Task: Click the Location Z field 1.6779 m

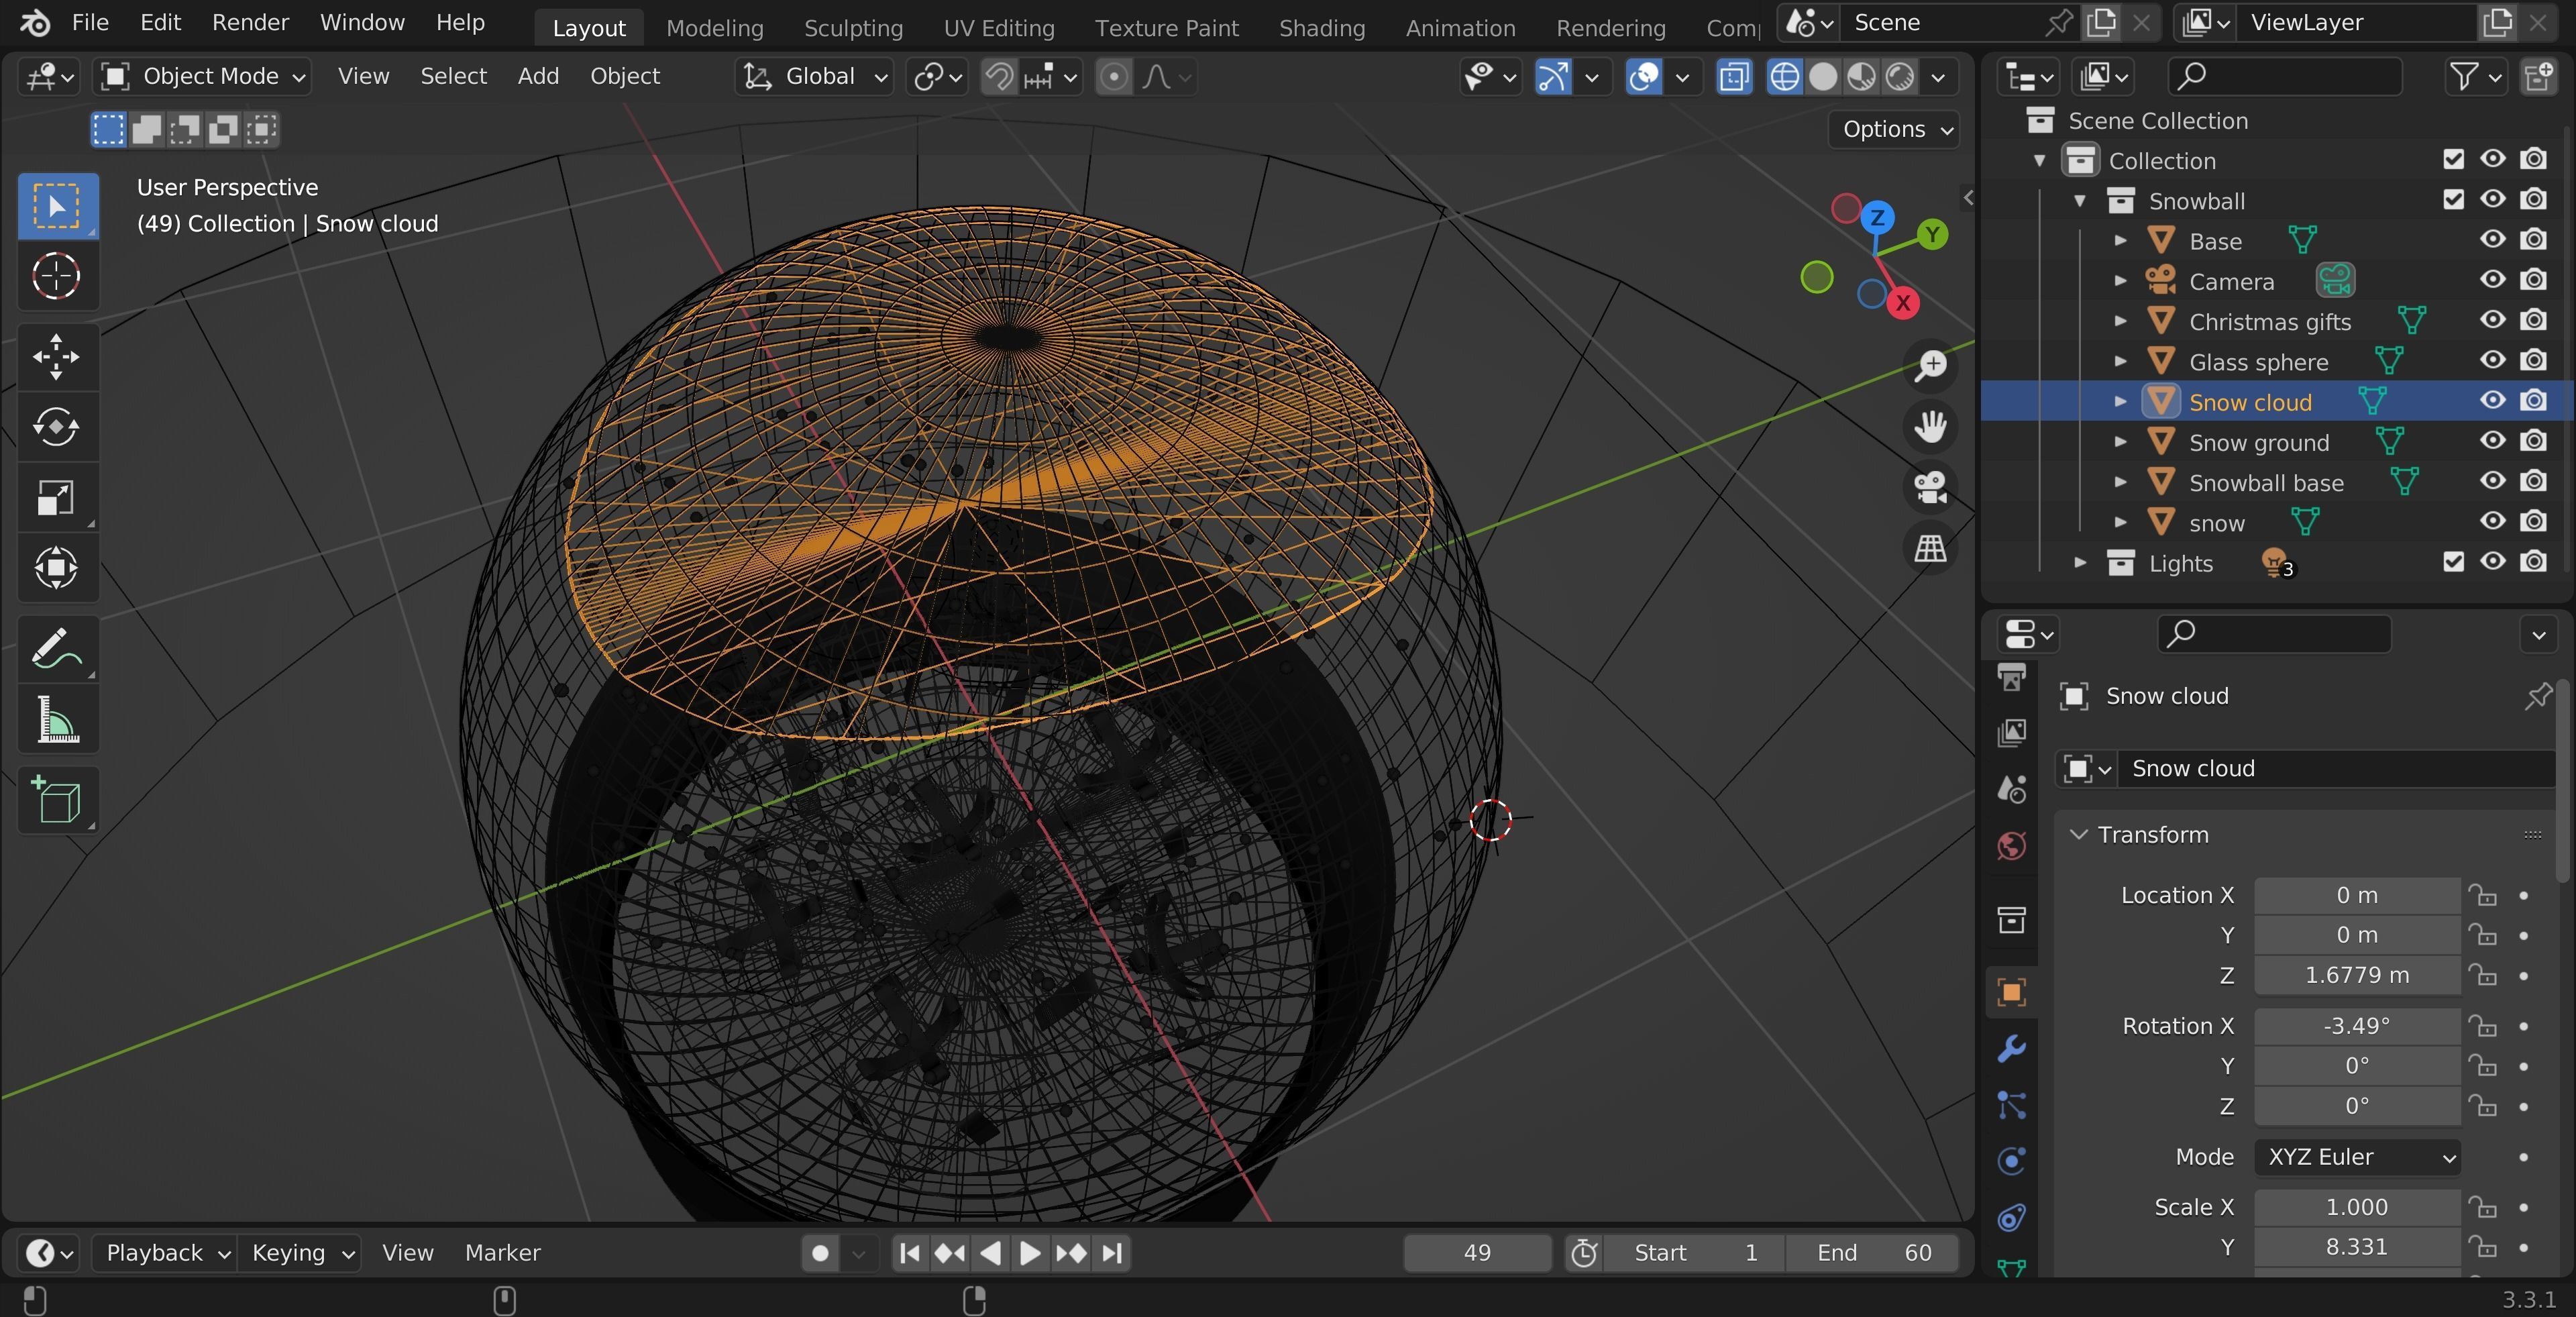Action: pyautogui.click(x=2357, y=976)
